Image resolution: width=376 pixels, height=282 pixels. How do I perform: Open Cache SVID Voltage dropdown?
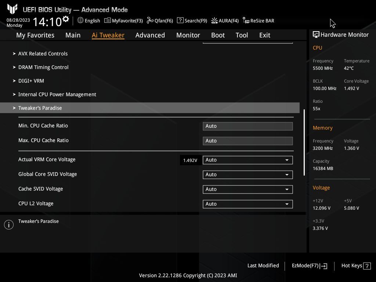coord(248,189)
